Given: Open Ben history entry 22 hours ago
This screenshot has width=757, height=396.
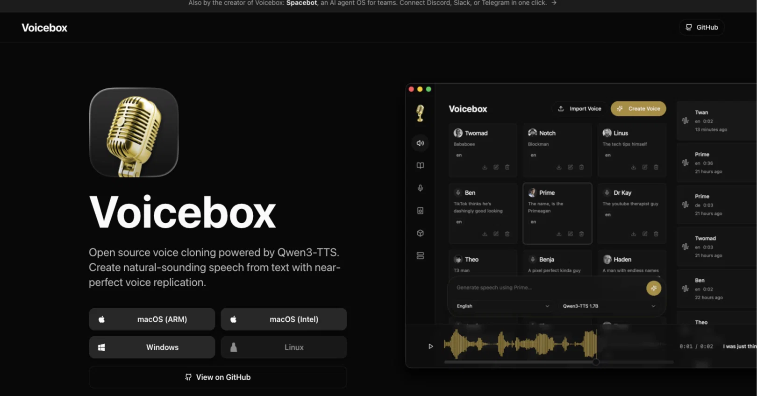Looking at the screenshot, I should tap(716, 289).
